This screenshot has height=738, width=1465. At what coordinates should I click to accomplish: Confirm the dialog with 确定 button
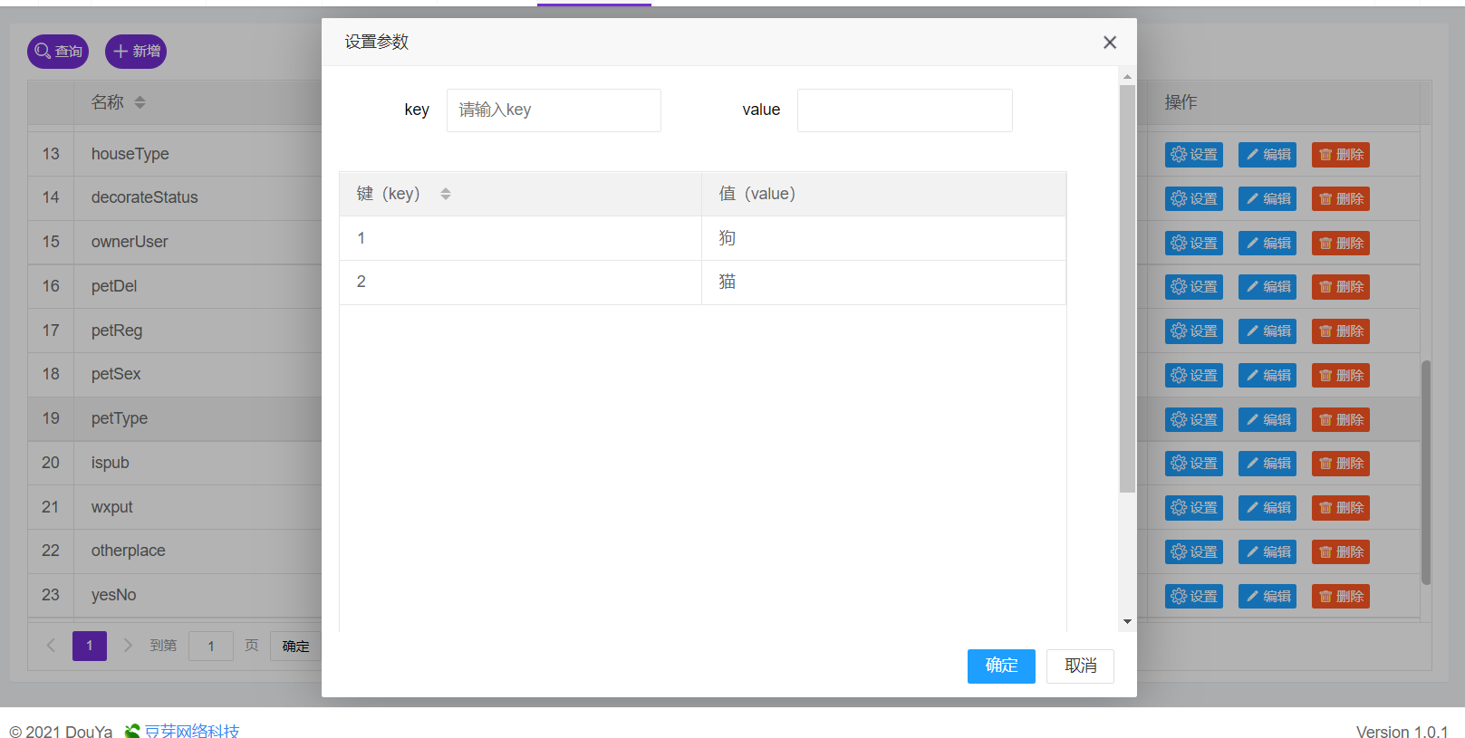[1001, 666]
